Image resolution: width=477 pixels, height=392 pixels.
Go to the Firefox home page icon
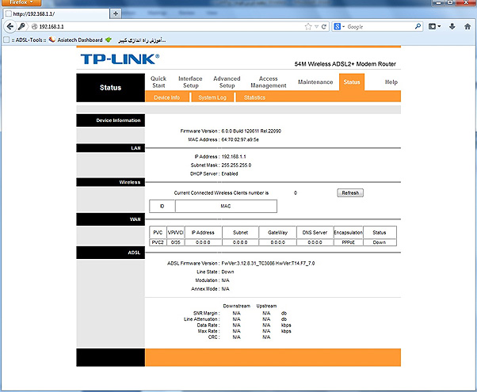click(467, 27)
